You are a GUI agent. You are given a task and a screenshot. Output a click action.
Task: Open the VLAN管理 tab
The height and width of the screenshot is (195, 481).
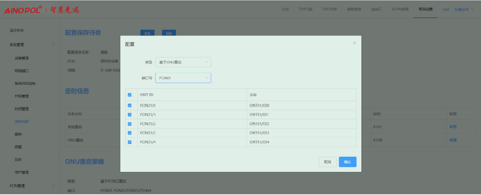400,9
